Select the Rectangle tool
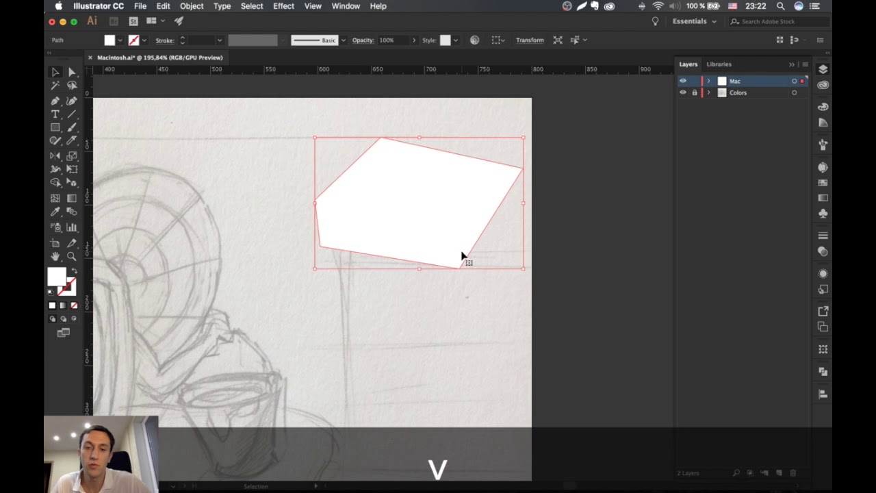The image size is (876, 493). (55, 127)
